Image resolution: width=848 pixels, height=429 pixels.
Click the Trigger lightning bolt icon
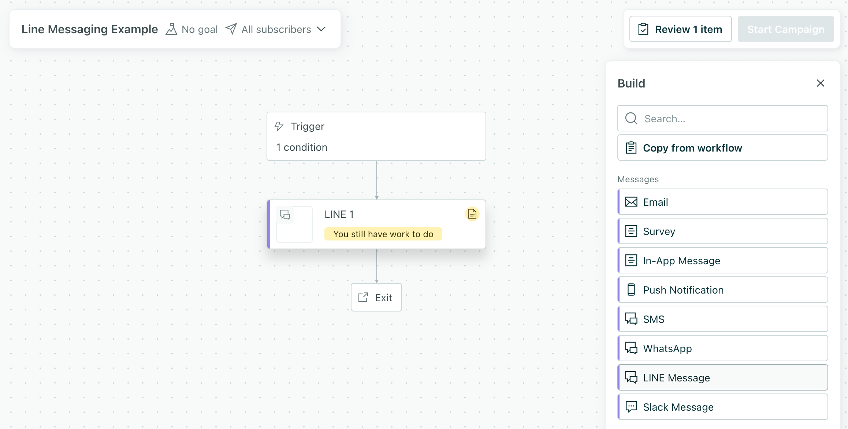[279, 126]
